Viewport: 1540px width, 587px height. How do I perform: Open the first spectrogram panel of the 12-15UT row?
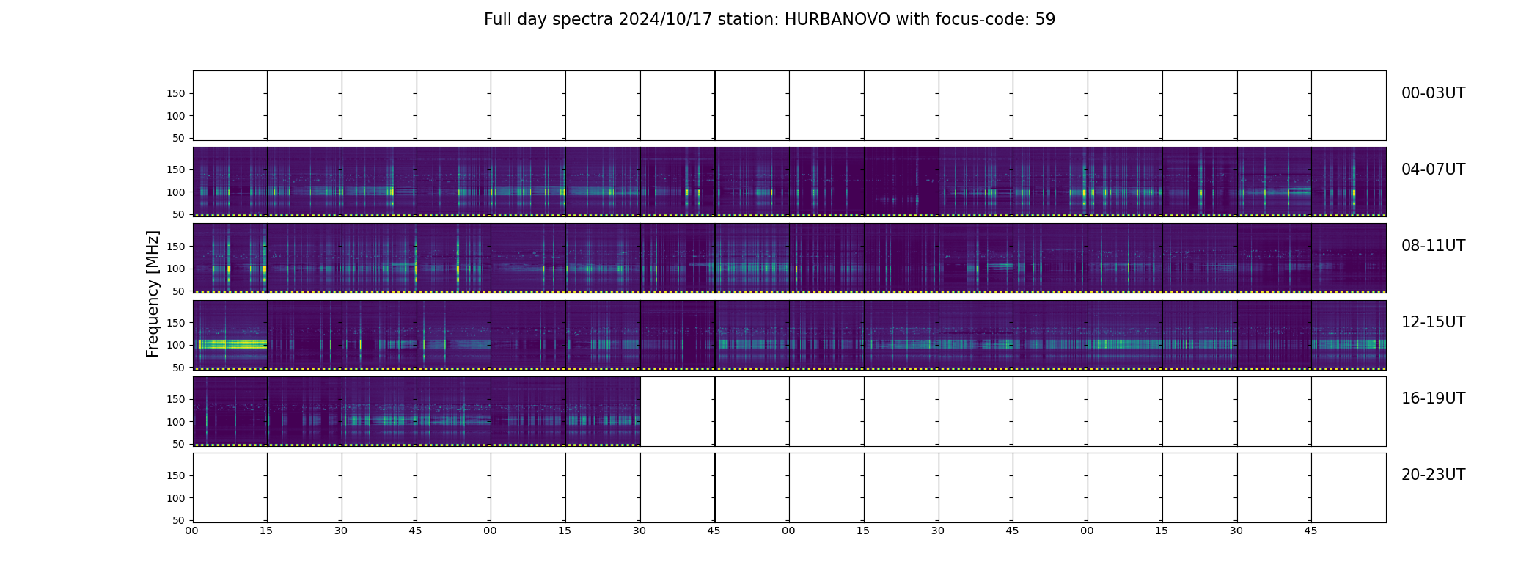pyautogui.click(x=230, y=335)
